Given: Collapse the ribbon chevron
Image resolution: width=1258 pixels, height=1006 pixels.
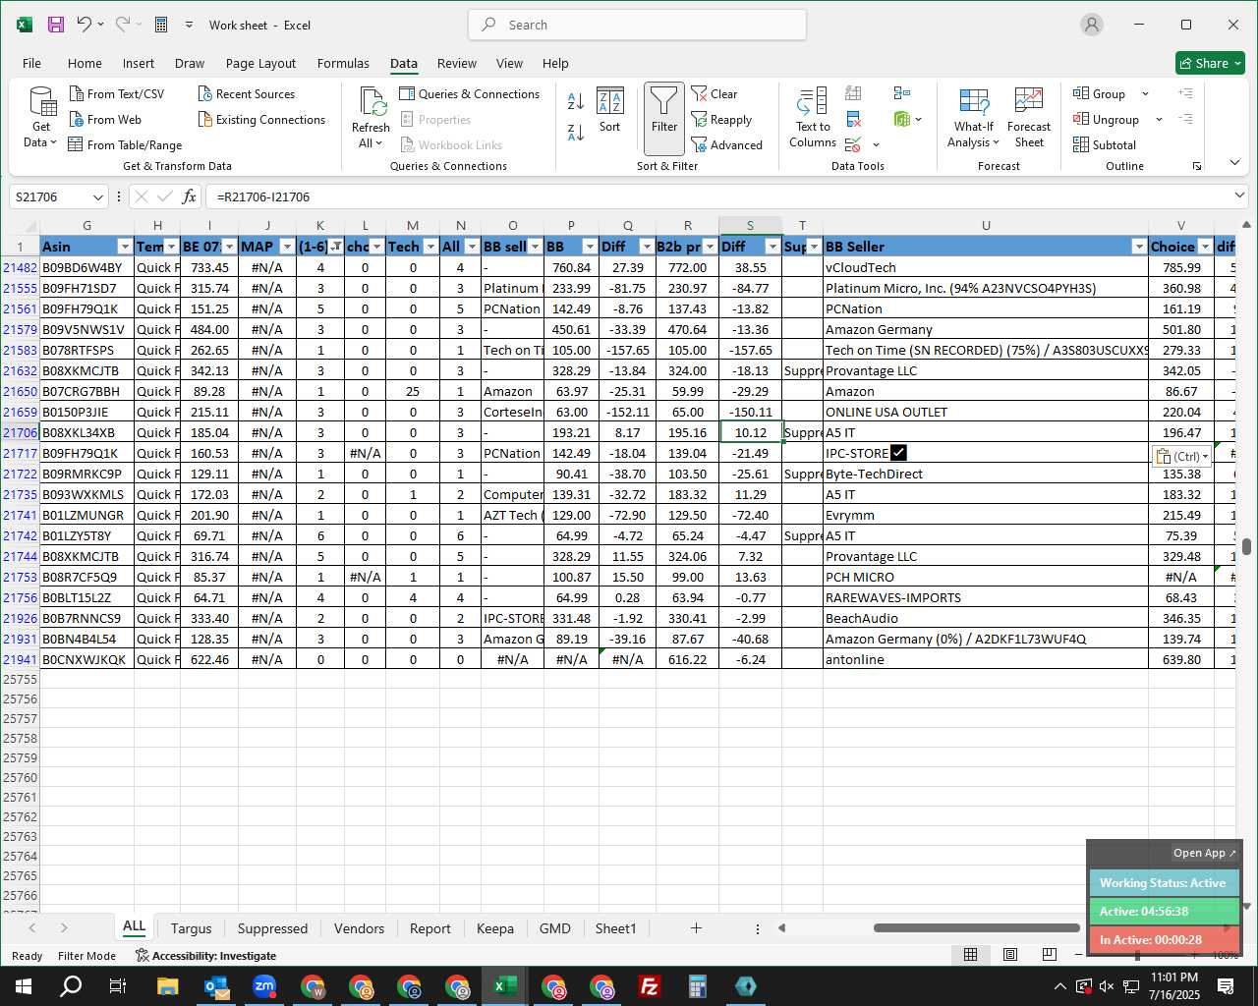Looking at the screenshot, I should point(1235,162).
